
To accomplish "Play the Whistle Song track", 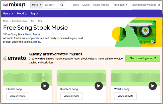I will 152,86.
